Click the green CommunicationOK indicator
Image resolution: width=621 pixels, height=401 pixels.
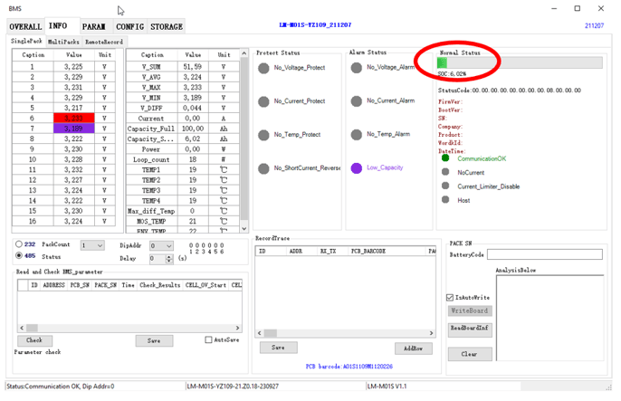coord(445,158)
